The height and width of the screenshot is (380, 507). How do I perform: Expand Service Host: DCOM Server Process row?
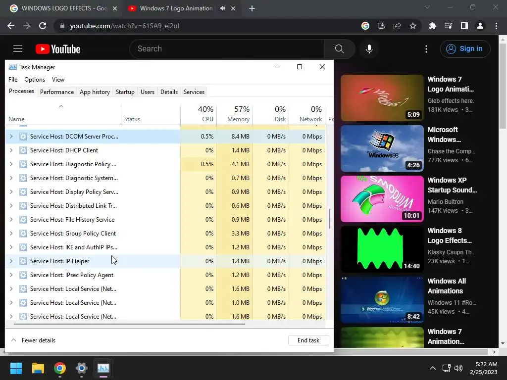coord(11,137)
